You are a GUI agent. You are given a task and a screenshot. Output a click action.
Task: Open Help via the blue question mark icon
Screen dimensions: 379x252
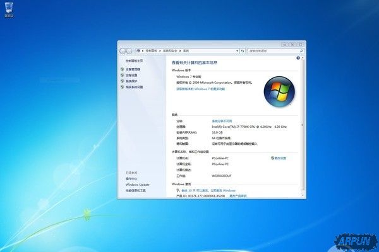298,58
